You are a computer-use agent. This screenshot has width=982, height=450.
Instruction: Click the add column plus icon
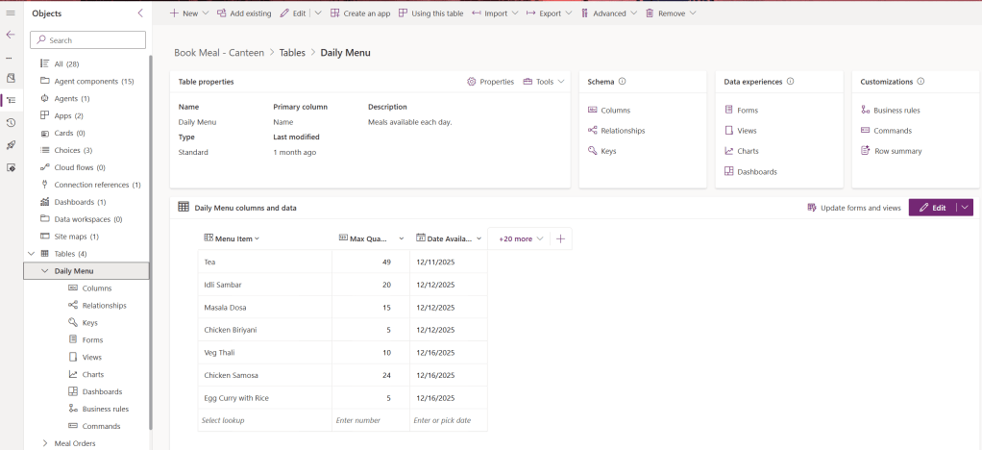pos(560,238)
